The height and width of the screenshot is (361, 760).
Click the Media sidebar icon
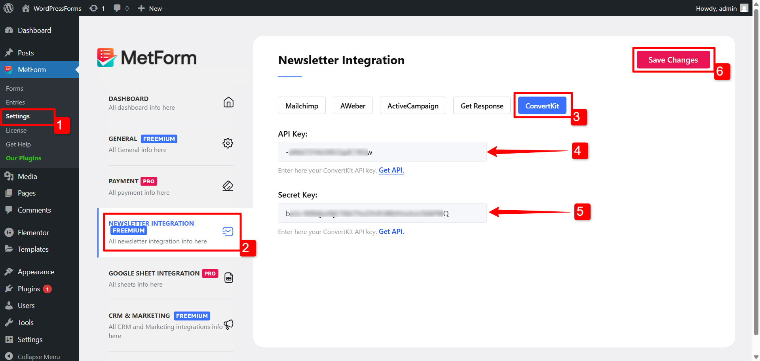pyautogui.click(x=9, y=177)
